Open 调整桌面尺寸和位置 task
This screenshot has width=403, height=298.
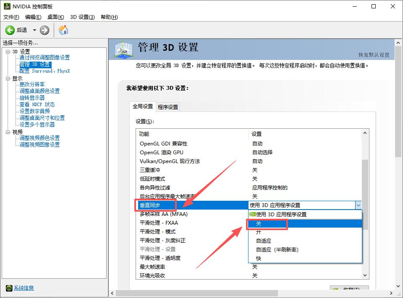(x=42, y=117)
